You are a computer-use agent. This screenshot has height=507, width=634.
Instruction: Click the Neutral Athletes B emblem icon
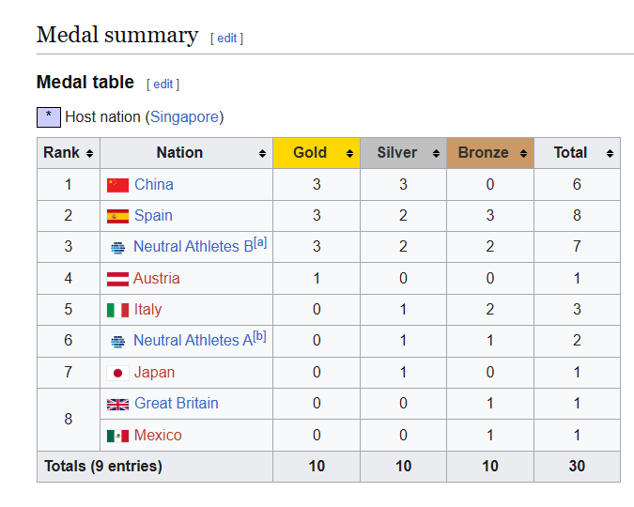point(117,248)
